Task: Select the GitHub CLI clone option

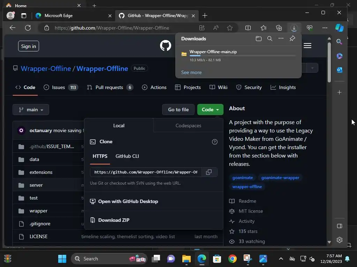Action: [127, 156]
